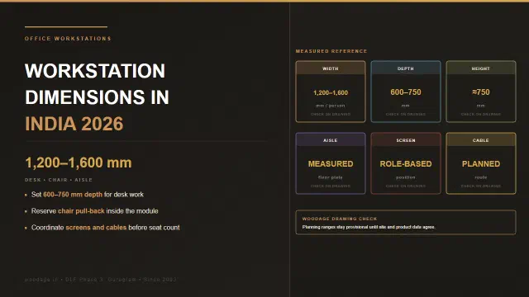The width and height of the screenshot is (529, 297).
Task: Click the 600–750 value in DEPTH card
Action: pos(406,92)
